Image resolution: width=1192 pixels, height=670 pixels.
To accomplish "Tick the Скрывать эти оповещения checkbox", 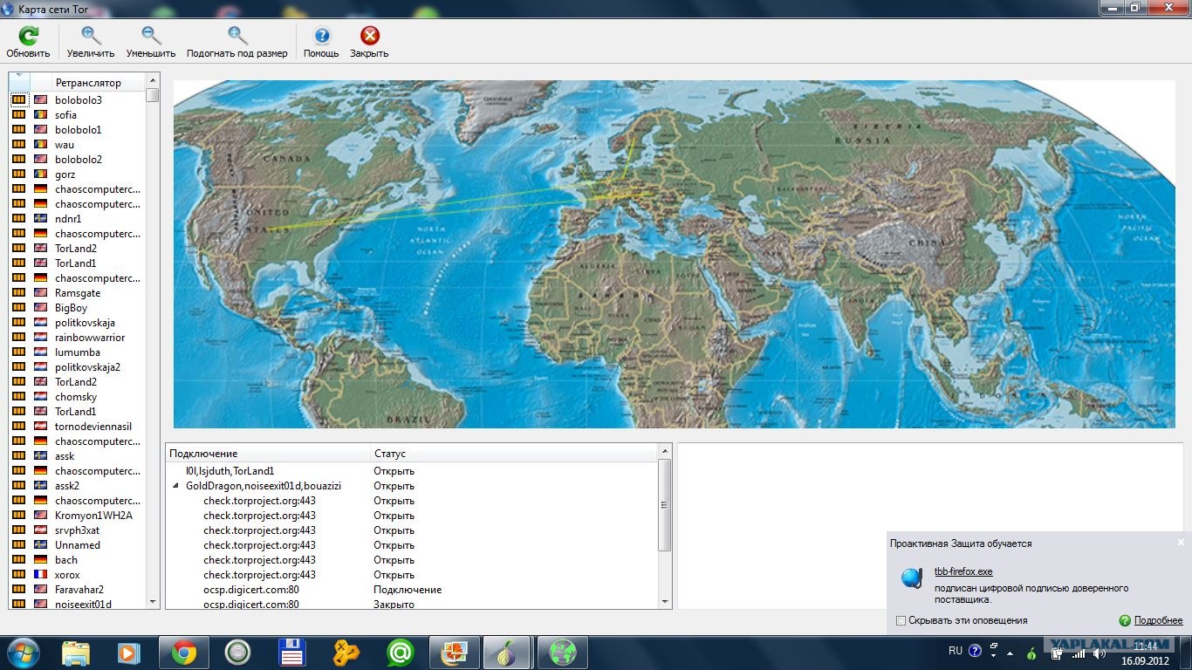I will click(x=901, y=620).
